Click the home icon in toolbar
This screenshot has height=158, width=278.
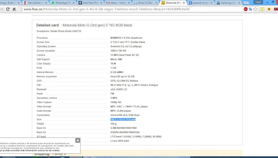(x=14, y=9)
